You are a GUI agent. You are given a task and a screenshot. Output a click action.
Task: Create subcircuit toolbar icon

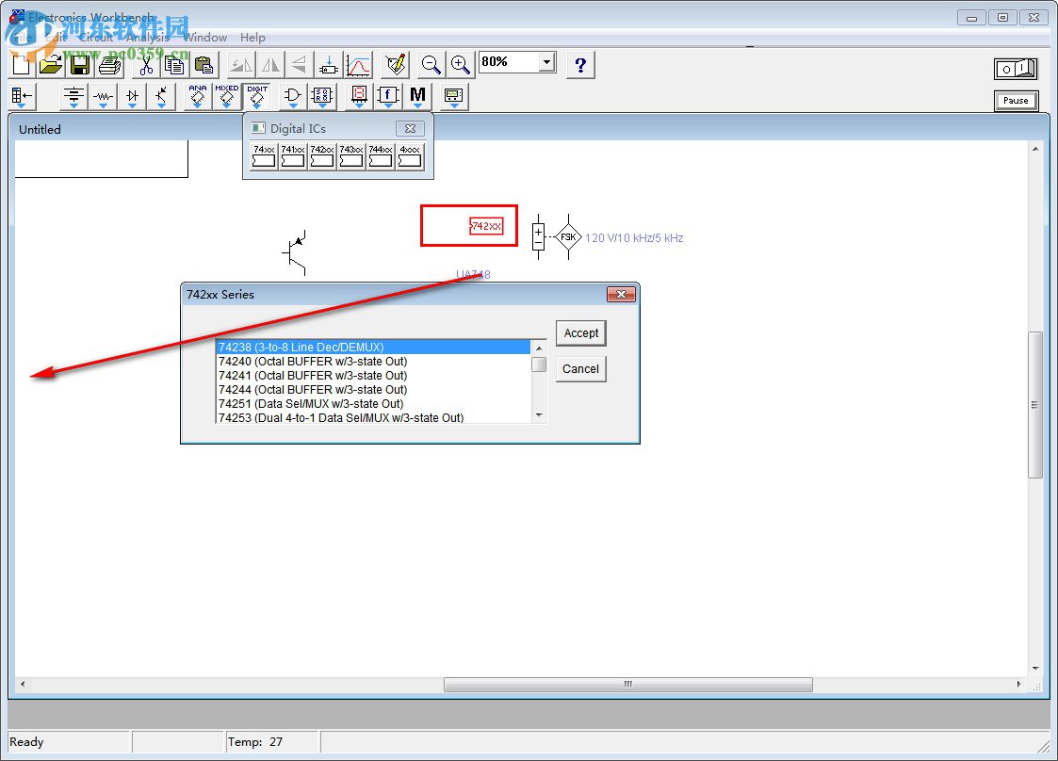point(329,65)
